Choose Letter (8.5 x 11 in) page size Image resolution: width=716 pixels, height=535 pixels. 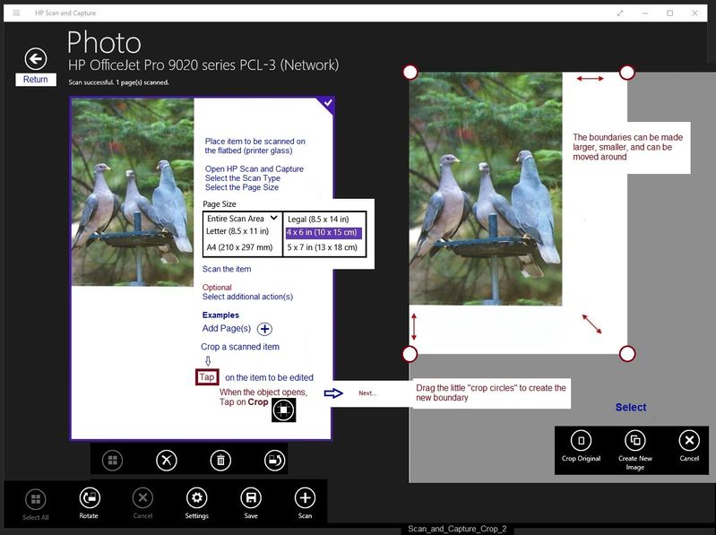click(237, 231)
